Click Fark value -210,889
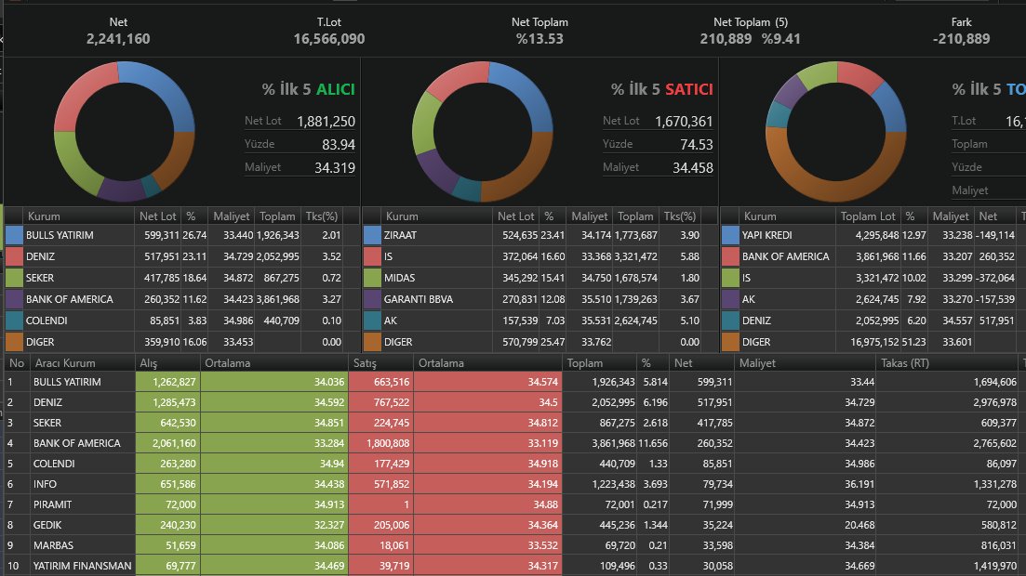Viewport: 1026px width, 576px height. (961, 39)
